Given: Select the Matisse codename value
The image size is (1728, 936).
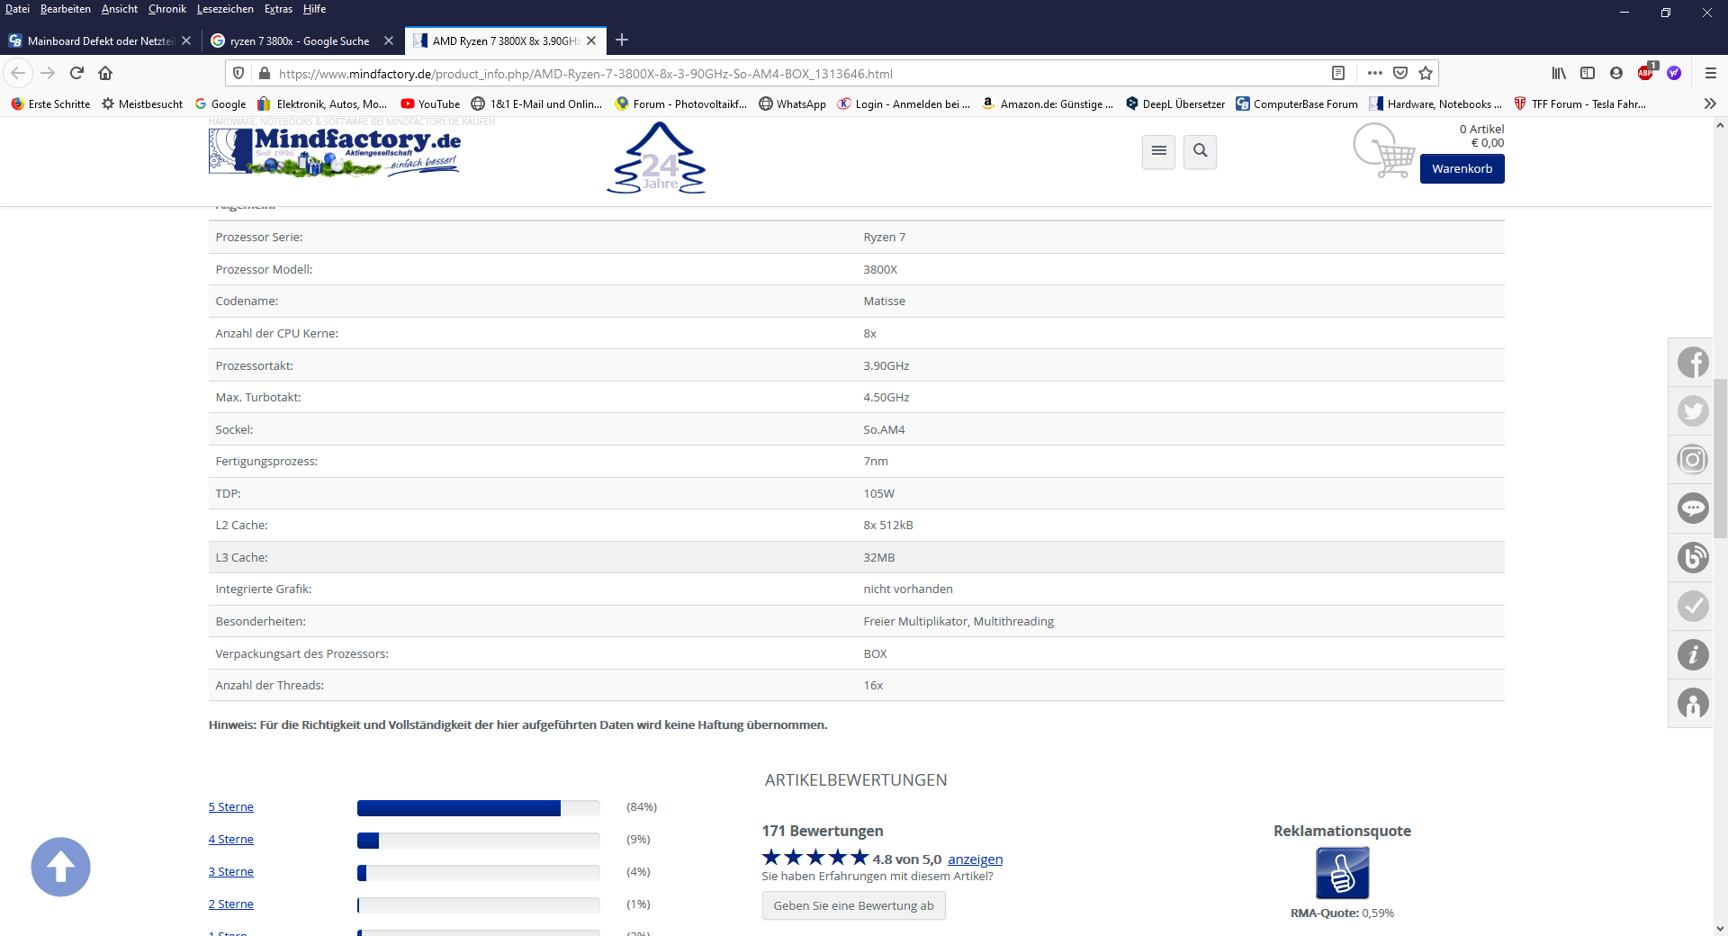Looking at the screenshot, I should coord(885,301).
